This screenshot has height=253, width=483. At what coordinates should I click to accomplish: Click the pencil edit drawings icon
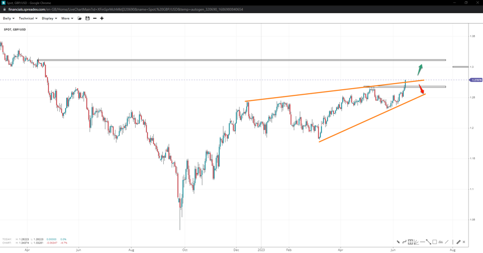pyautogui.click(x=458, y=242)
